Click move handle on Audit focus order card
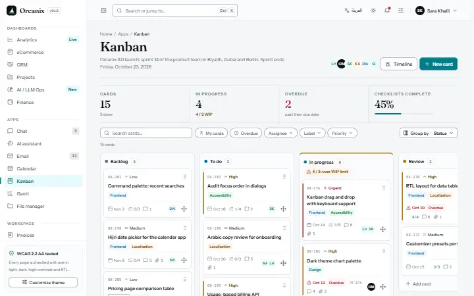Screen dimensions: 474x296 tap(283, 209)
